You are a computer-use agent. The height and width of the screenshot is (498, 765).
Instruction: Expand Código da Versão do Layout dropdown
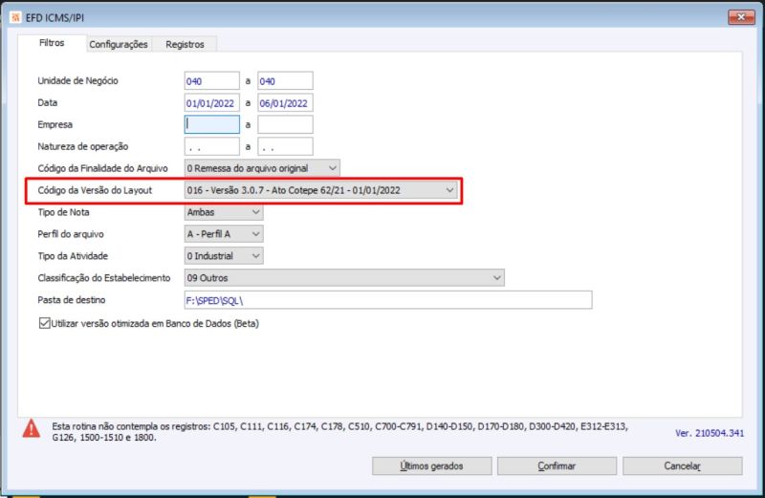321,190
